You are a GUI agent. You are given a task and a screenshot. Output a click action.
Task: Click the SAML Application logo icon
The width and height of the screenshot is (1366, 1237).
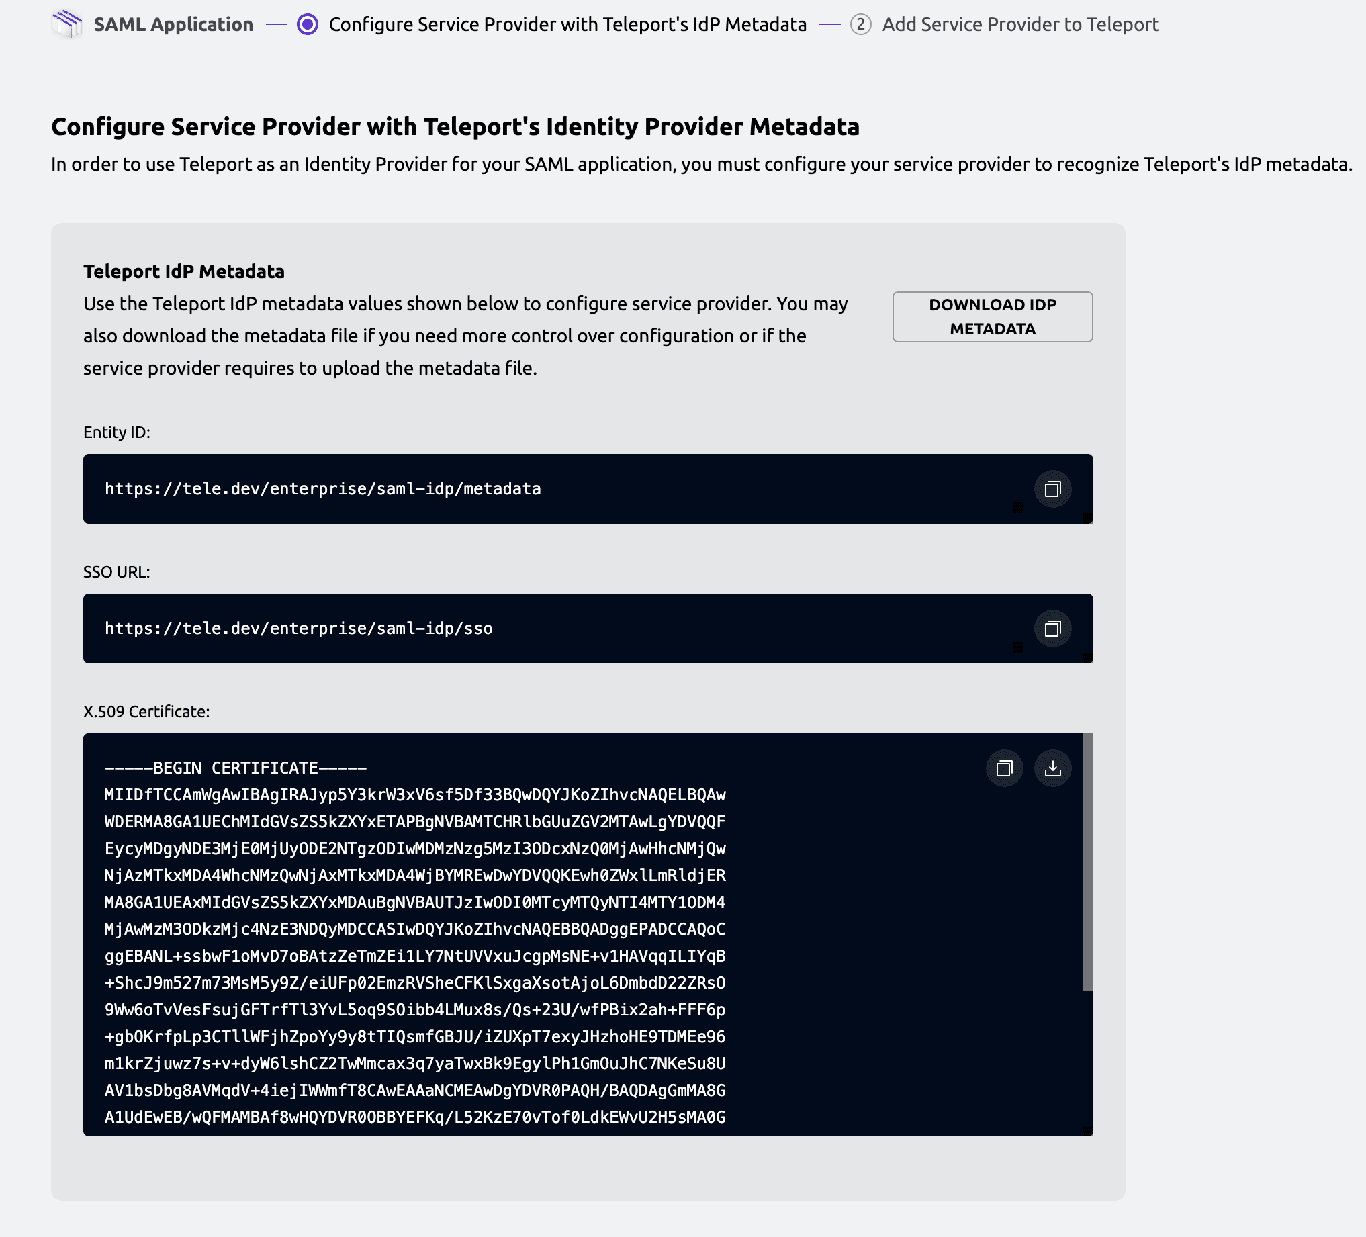click(x=67, y=24)
